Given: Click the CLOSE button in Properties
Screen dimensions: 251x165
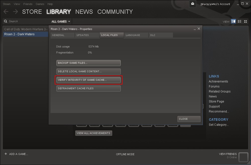Looking at the screenshot, I should tap(189, 119).
